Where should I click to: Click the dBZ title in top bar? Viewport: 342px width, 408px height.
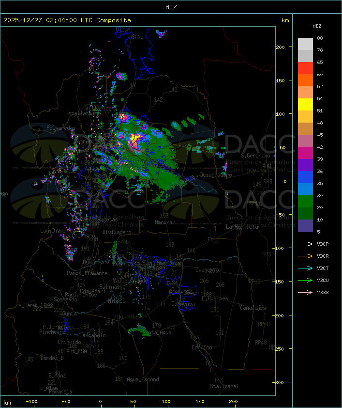click(171, 7)
